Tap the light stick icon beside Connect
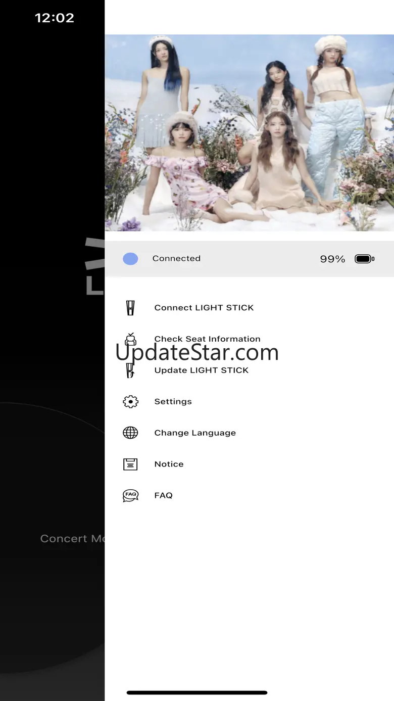Screen dimensions: 394x701 click(130, 308)
